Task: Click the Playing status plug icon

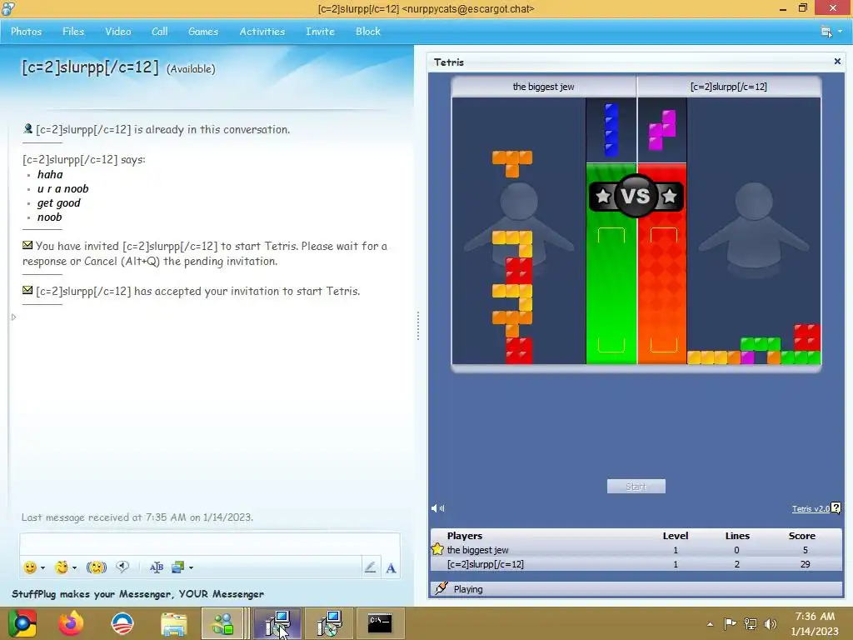Action: coord(441,588)
